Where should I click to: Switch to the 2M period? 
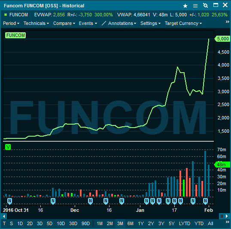click(x=110, y=223)
